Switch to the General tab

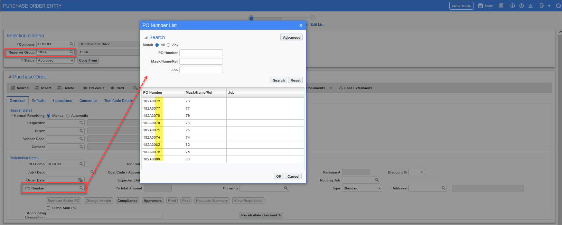[x=17, y=101]
